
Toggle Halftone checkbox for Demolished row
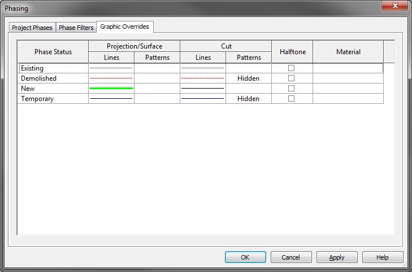coord(291,78)
